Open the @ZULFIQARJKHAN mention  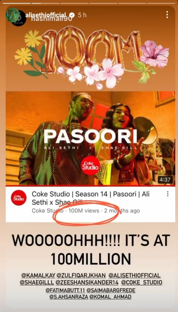click(81, 276)
